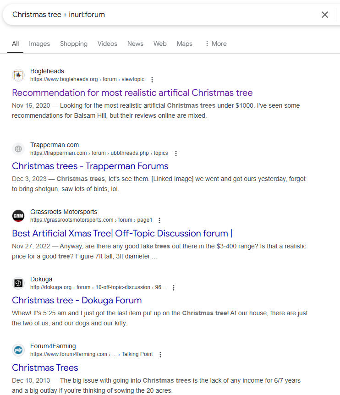Click the Forum4Farming site favicon
The height and width of the screenshot is (395, 340).
(18, 350)
